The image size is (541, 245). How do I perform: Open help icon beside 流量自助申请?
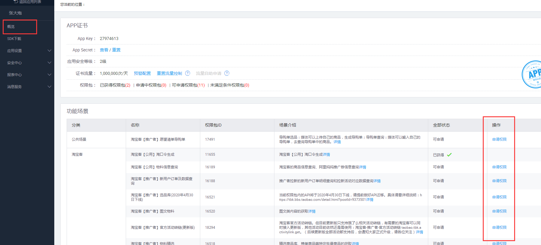point(227,73)
